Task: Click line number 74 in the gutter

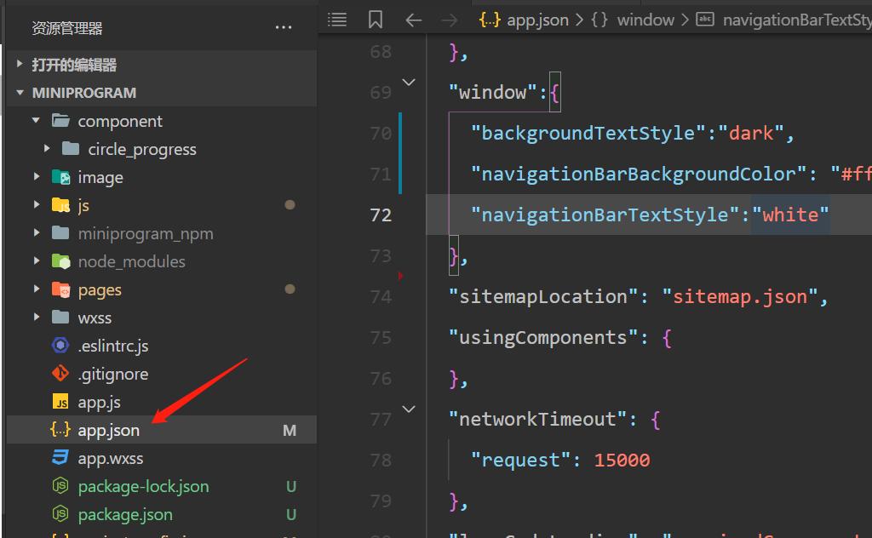Action: point(381,296)
